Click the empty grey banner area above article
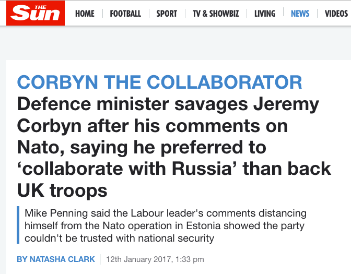Screen dimensions: 351x274 pos(175,43)
